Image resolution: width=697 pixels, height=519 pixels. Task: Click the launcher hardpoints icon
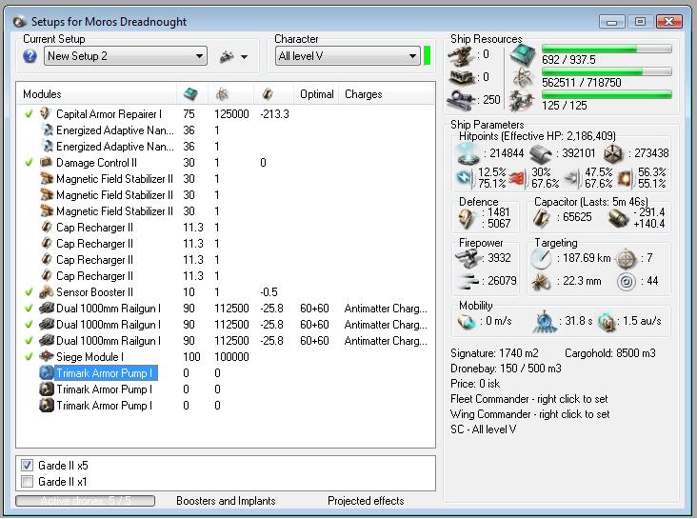(461, 77)
